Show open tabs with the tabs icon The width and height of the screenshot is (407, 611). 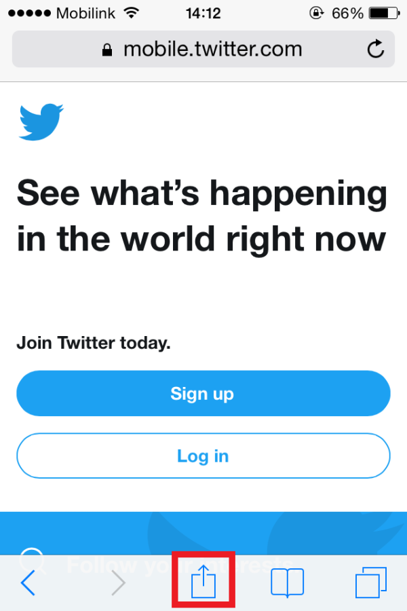point(370,582)
